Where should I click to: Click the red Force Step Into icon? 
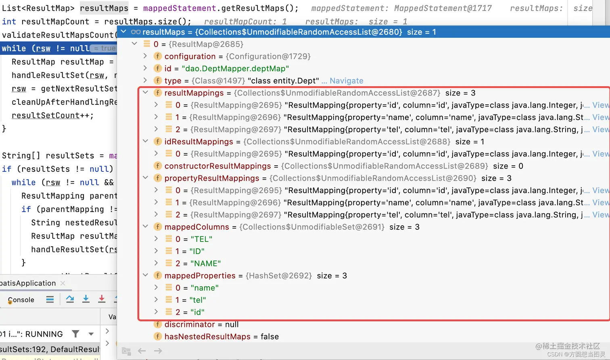click(x=102, y=299)
